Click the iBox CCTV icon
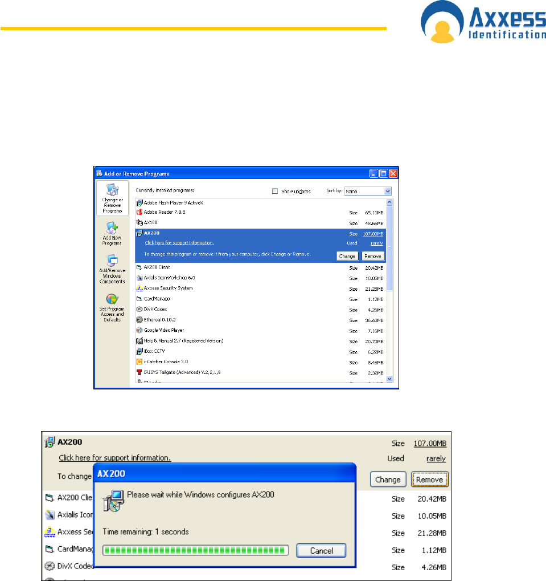The image size is (546, 581). point(139,351)
